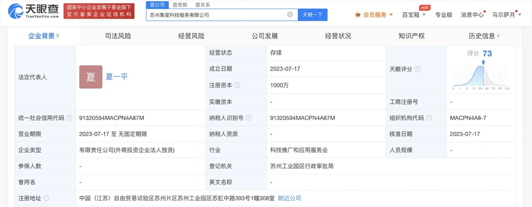This screenshot has width=532, height=207.
Task: Open help icon next to 注册资本
Action: [x=237, y=85]
